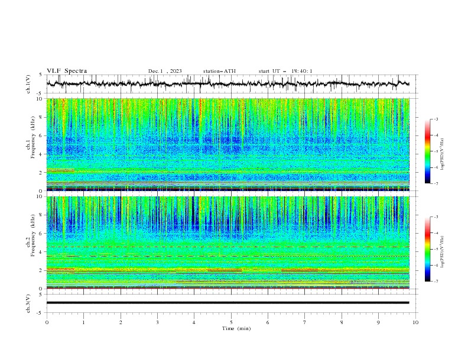Click the "-5" label on ch.2 colorbar

coord(435,249)
